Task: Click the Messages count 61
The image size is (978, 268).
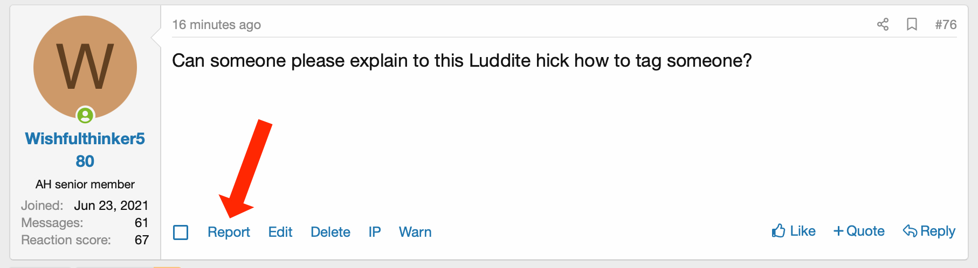Action: (141, 223)
